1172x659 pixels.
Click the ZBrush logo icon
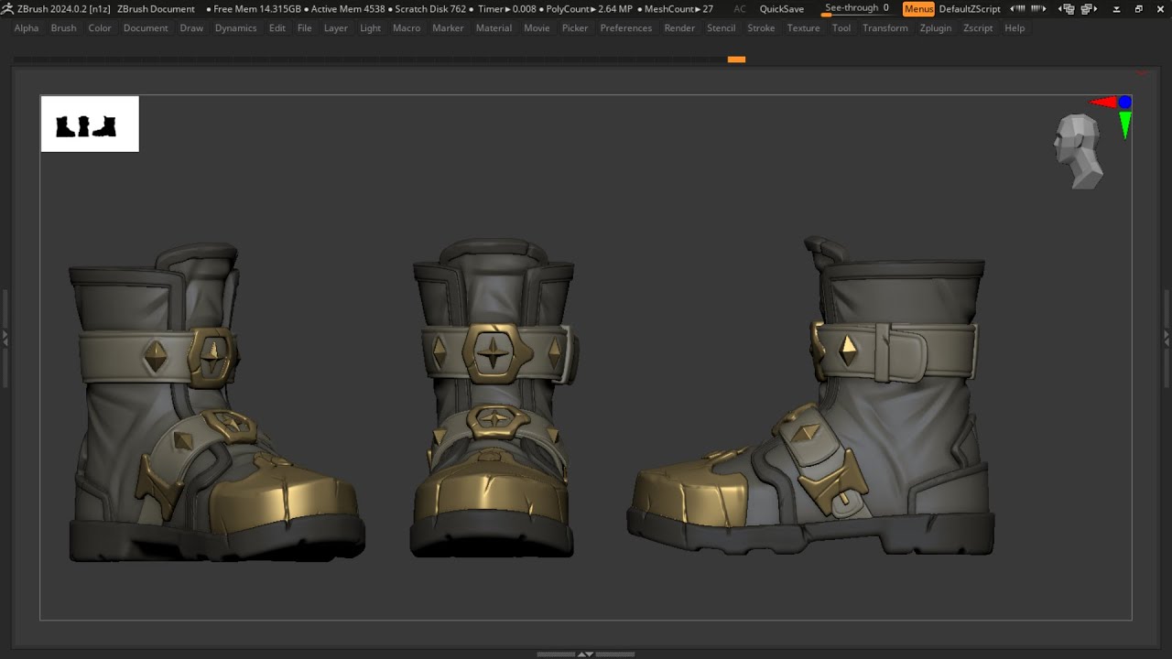(7, 8)
